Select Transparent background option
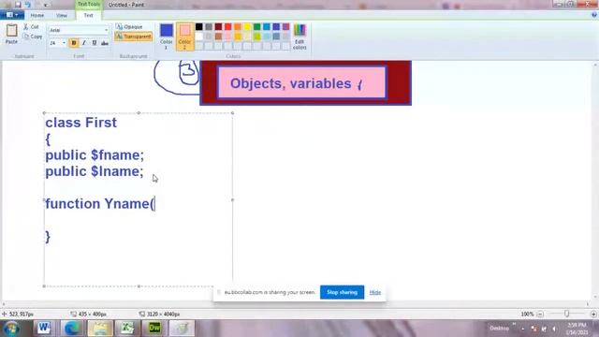Screen dimensions: 599x337 coord(133,37)
